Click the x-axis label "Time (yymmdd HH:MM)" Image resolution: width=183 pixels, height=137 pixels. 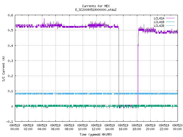pos(96,134)
